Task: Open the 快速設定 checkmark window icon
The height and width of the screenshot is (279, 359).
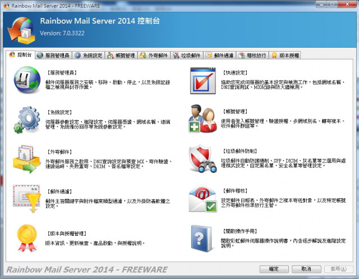Action: (x=203, y=81)
